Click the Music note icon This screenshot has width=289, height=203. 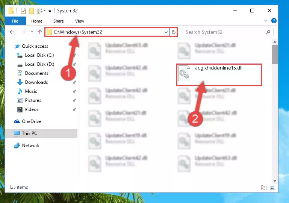click(x=20, y=91)
